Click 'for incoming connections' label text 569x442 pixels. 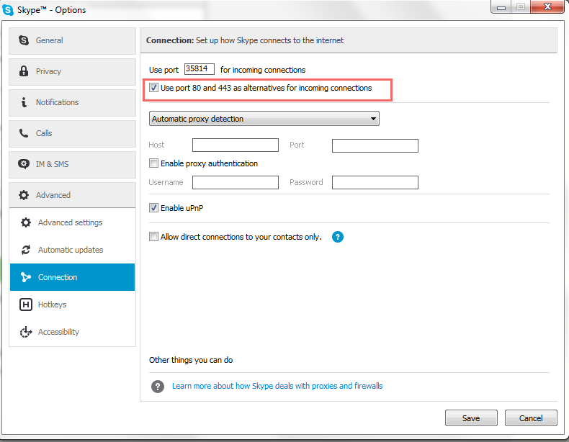(x=263, y=70)
